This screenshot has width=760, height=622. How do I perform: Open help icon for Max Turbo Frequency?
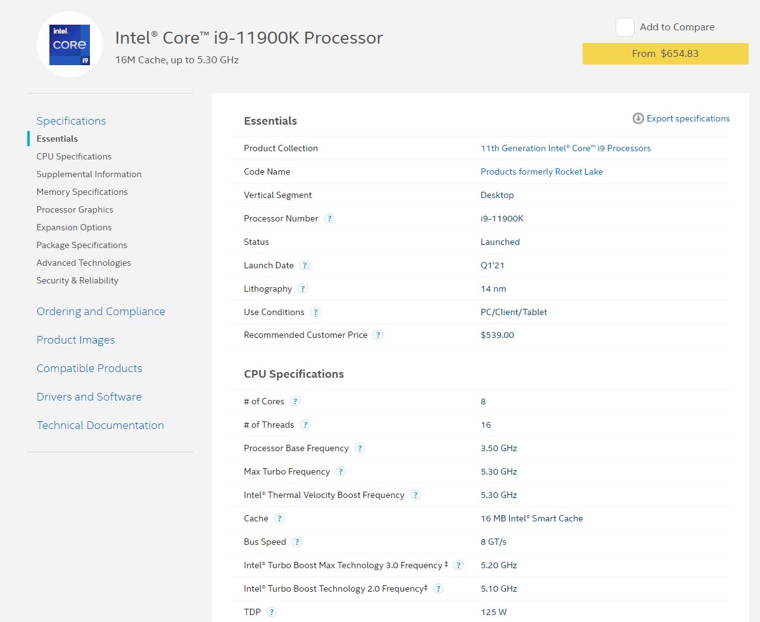click(x=341, y=471)
